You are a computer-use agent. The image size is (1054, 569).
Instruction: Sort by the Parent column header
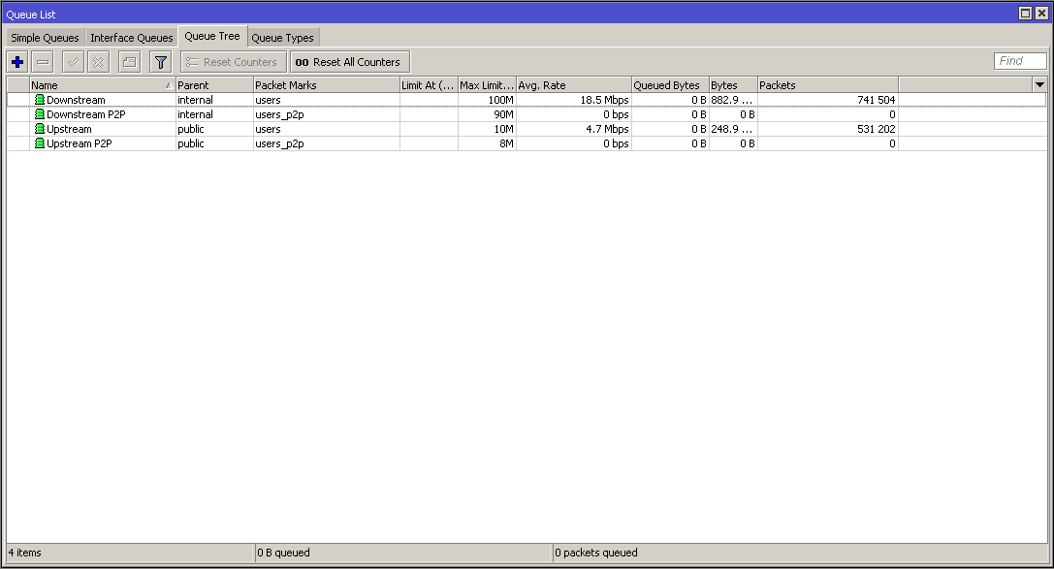point(214,85)
